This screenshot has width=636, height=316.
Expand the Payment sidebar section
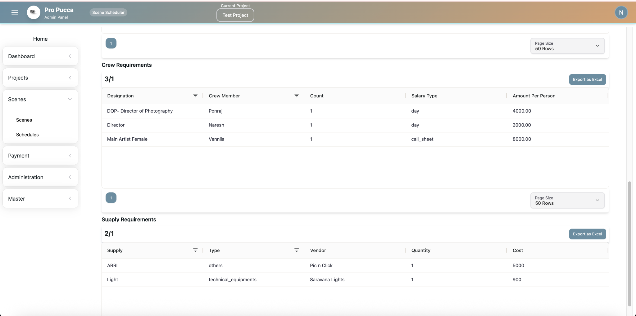40,156
